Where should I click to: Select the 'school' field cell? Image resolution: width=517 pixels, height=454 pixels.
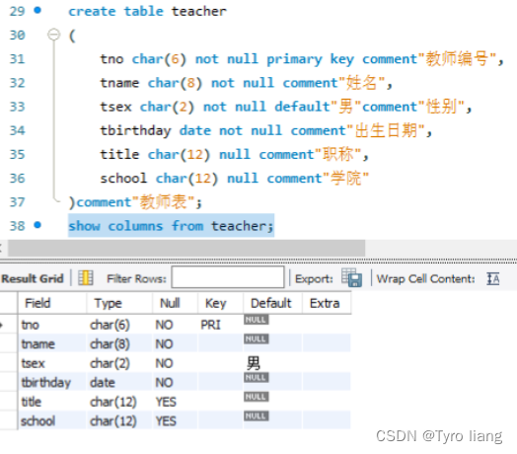click(x=52, y=421)
